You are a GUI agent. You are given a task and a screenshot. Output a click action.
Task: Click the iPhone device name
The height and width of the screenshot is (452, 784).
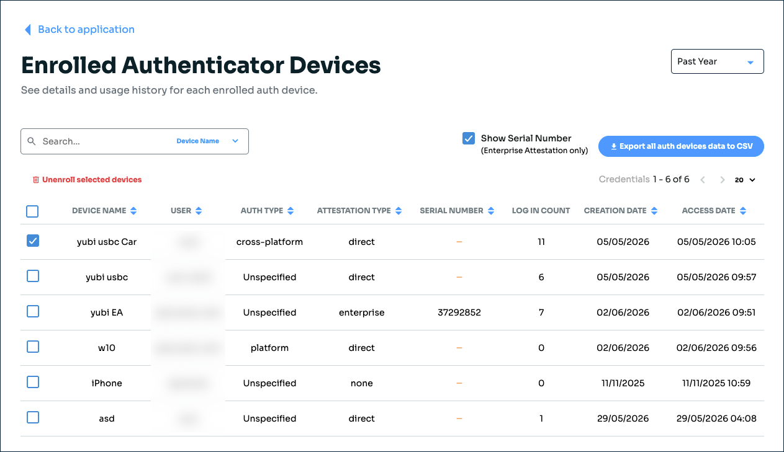pos(107,383)
